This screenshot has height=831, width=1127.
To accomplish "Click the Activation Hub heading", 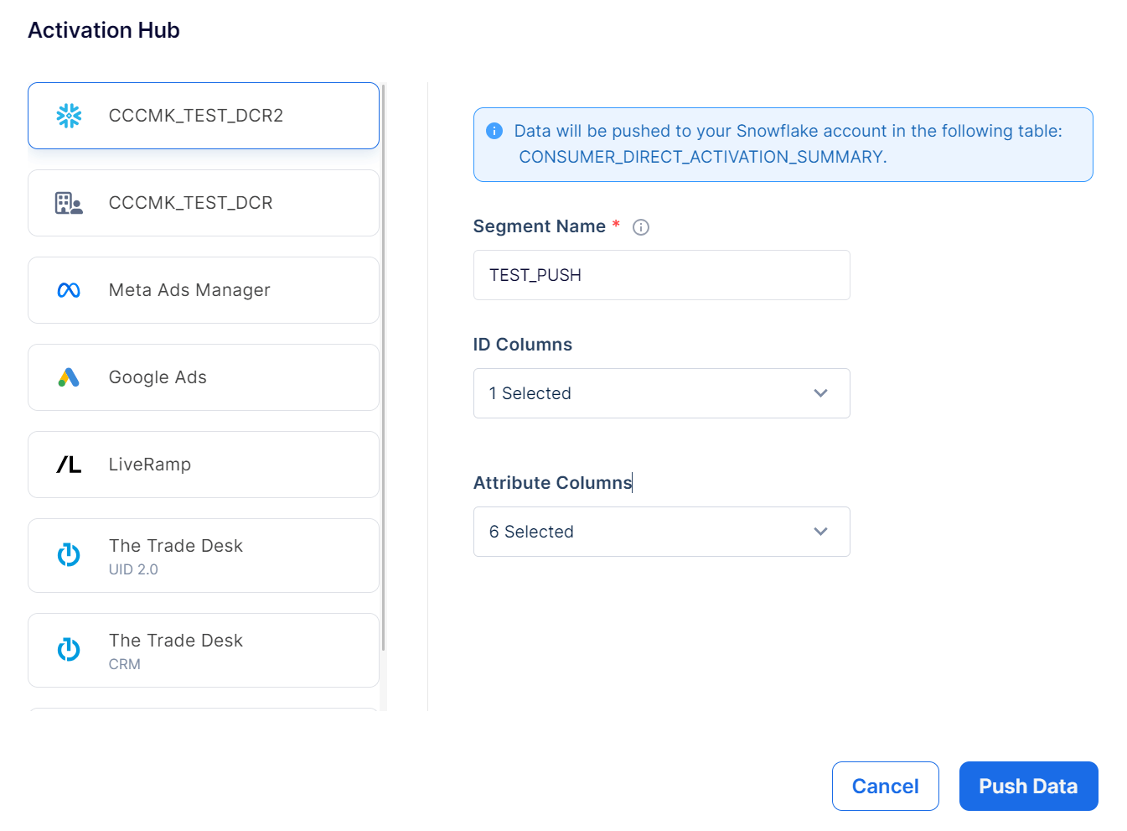I will pyautogui.click(x=104, y=30).
